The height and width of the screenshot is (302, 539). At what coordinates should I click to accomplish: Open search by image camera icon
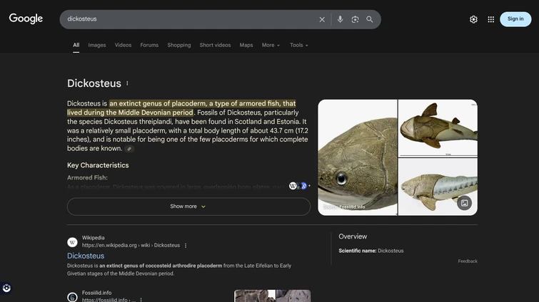pos(355,19)
